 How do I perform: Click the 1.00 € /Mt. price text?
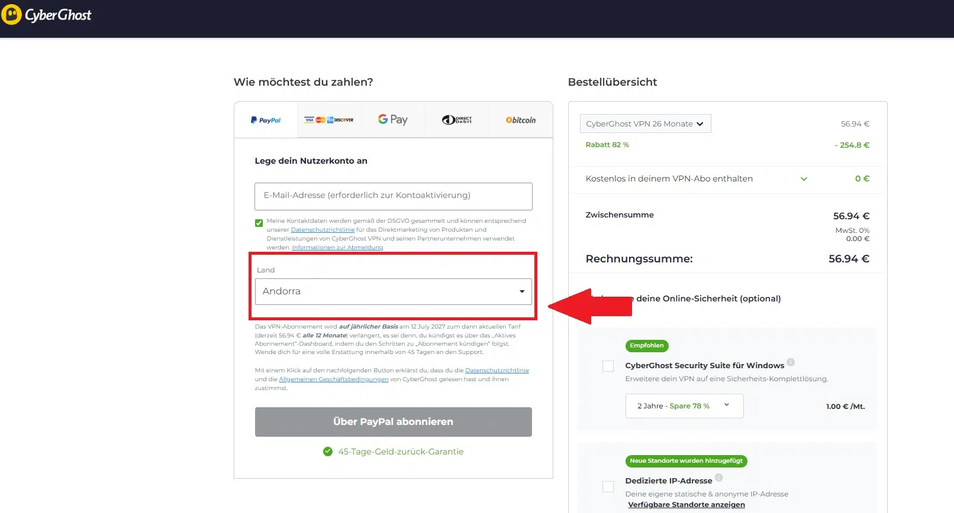click(845, 407)
